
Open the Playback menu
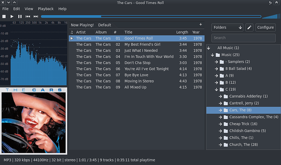(x=46, y=9)
